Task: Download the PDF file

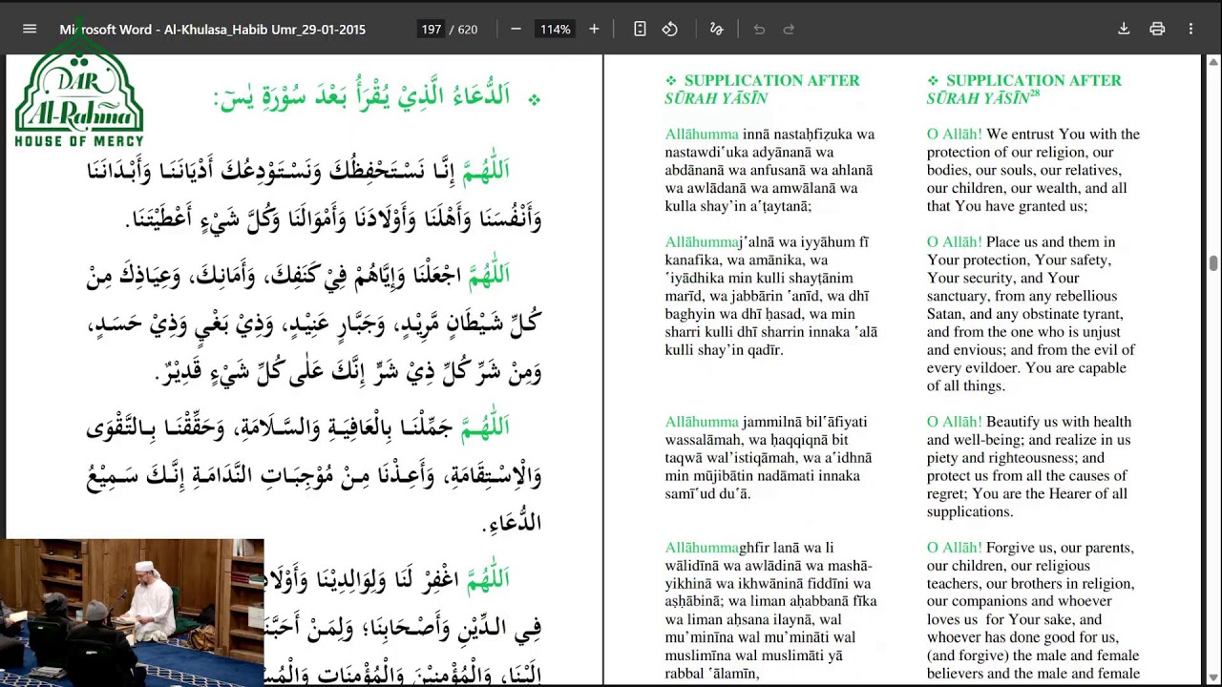Action: click(1124, 29)
